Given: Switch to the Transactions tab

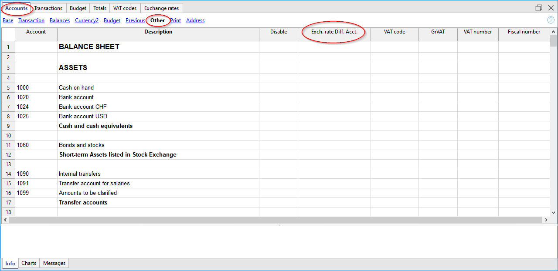Looking at the screenshot, I should (48, 8).
